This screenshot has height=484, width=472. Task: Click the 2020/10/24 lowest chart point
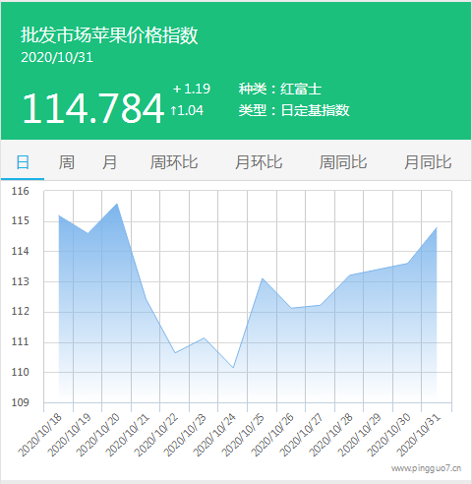click(233, 368)
